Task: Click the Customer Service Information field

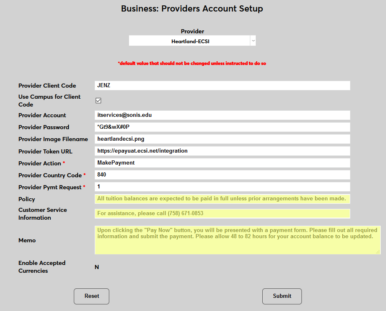Action: pyautogui.click(x=222, y=214)
